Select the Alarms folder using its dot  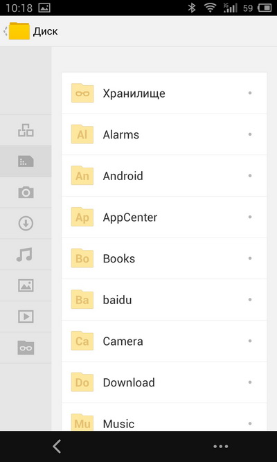[250, 134]
